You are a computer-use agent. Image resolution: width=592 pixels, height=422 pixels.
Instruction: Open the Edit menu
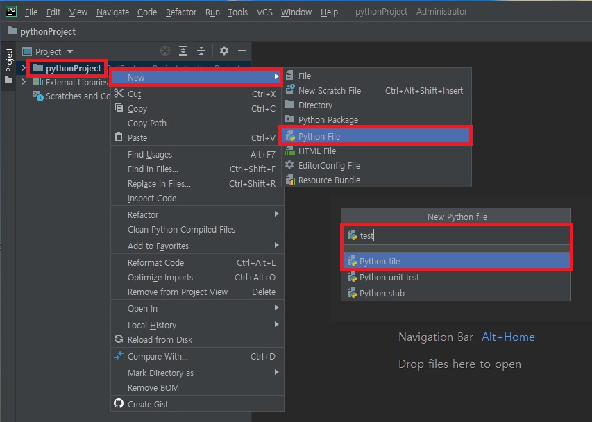click(x=53, y=12)
